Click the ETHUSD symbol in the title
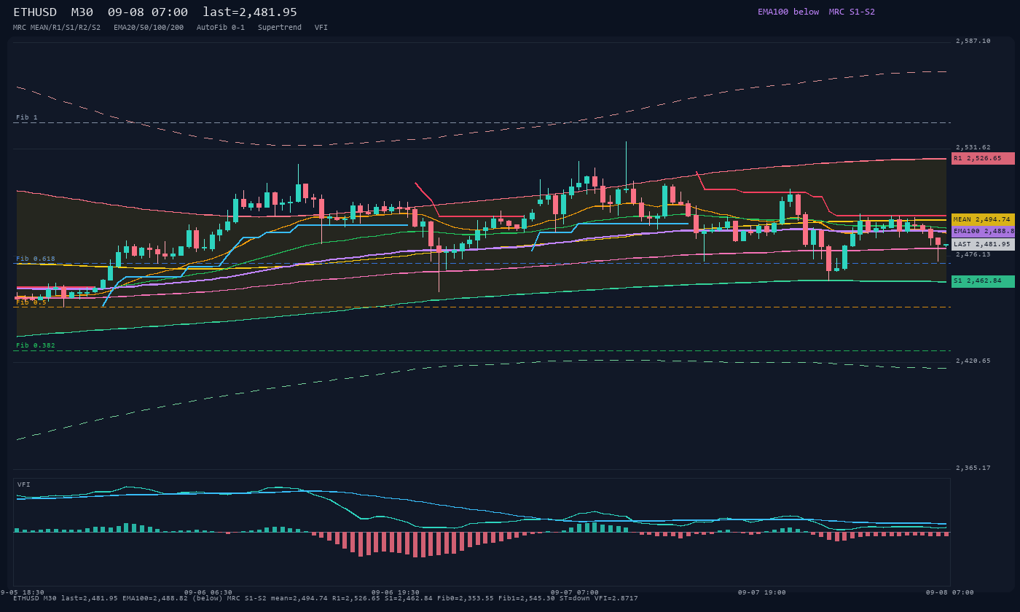Image resolution: width=1020 pixels, height=612 pixels. pyautogui.click(x=36, y=12)
